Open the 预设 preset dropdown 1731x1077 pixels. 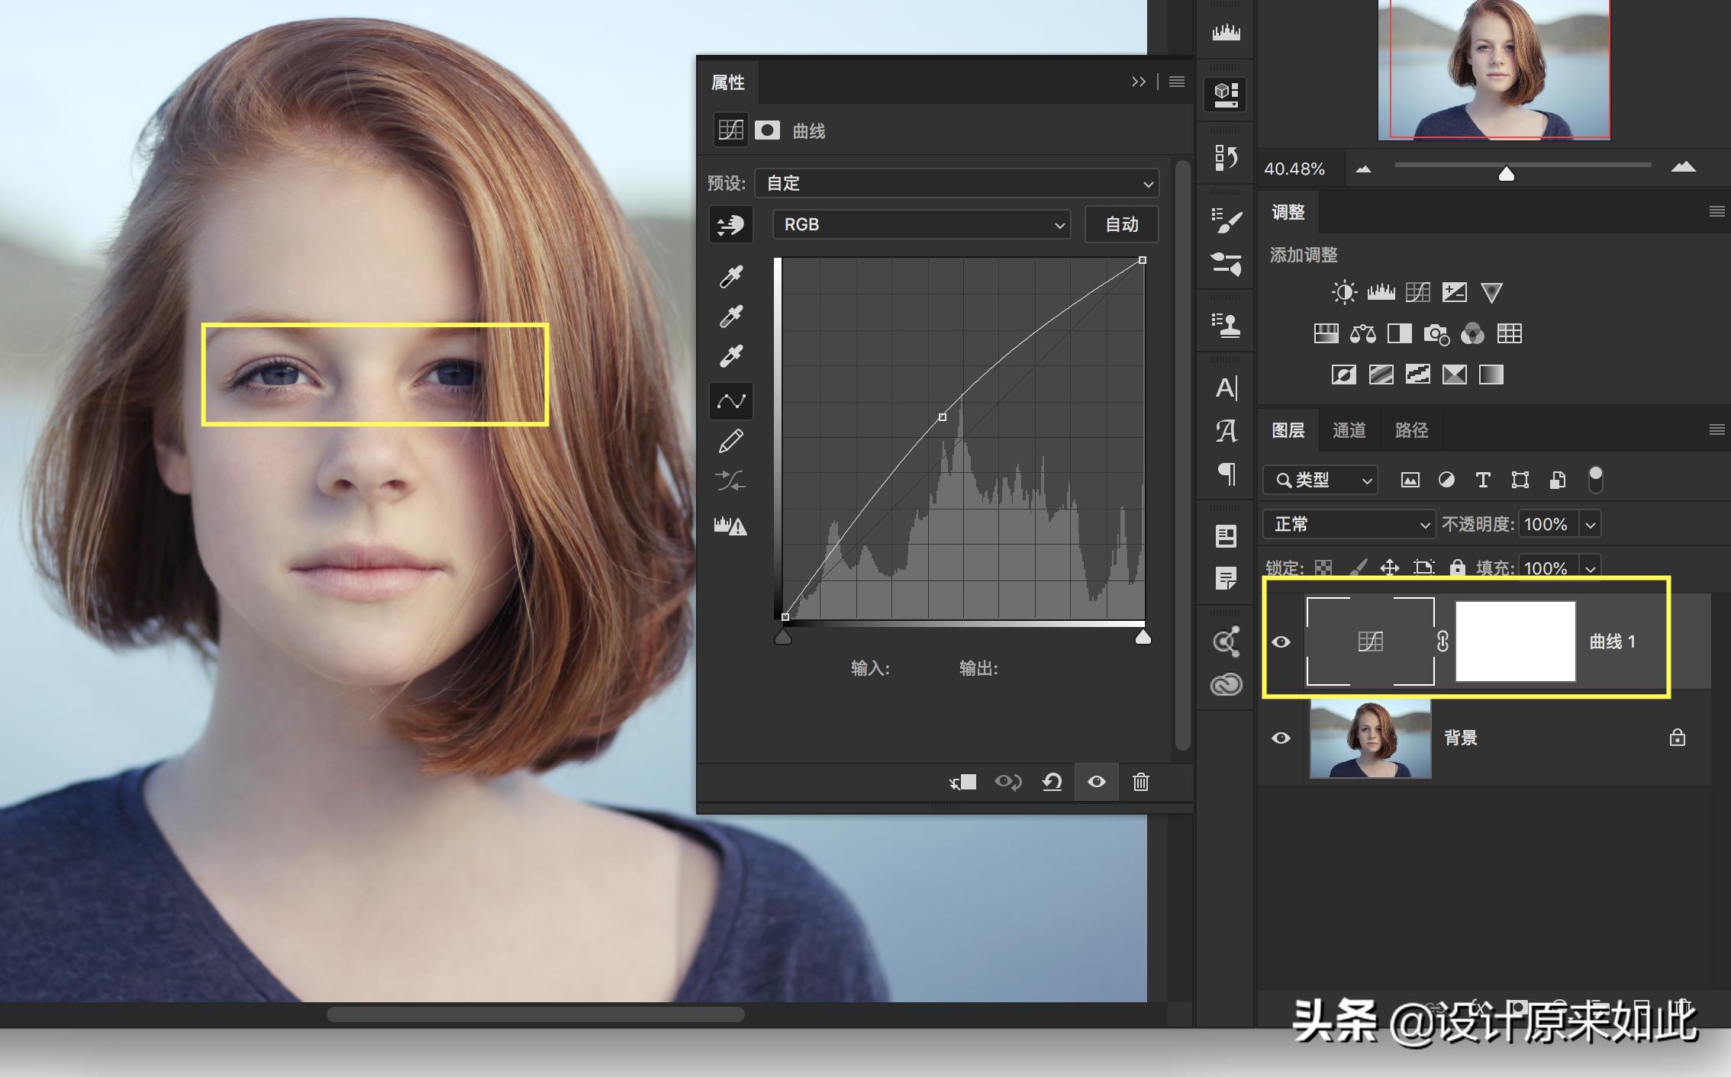pyautogui.click(x=957, y=184)
